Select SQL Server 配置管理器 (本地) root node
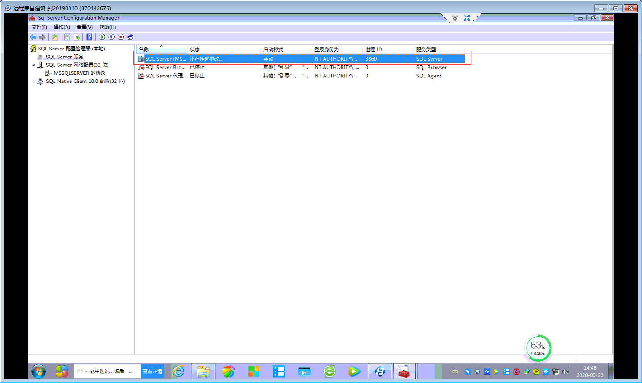The height and width of the screenshot is (383, 642). click(x=71, y=49)
